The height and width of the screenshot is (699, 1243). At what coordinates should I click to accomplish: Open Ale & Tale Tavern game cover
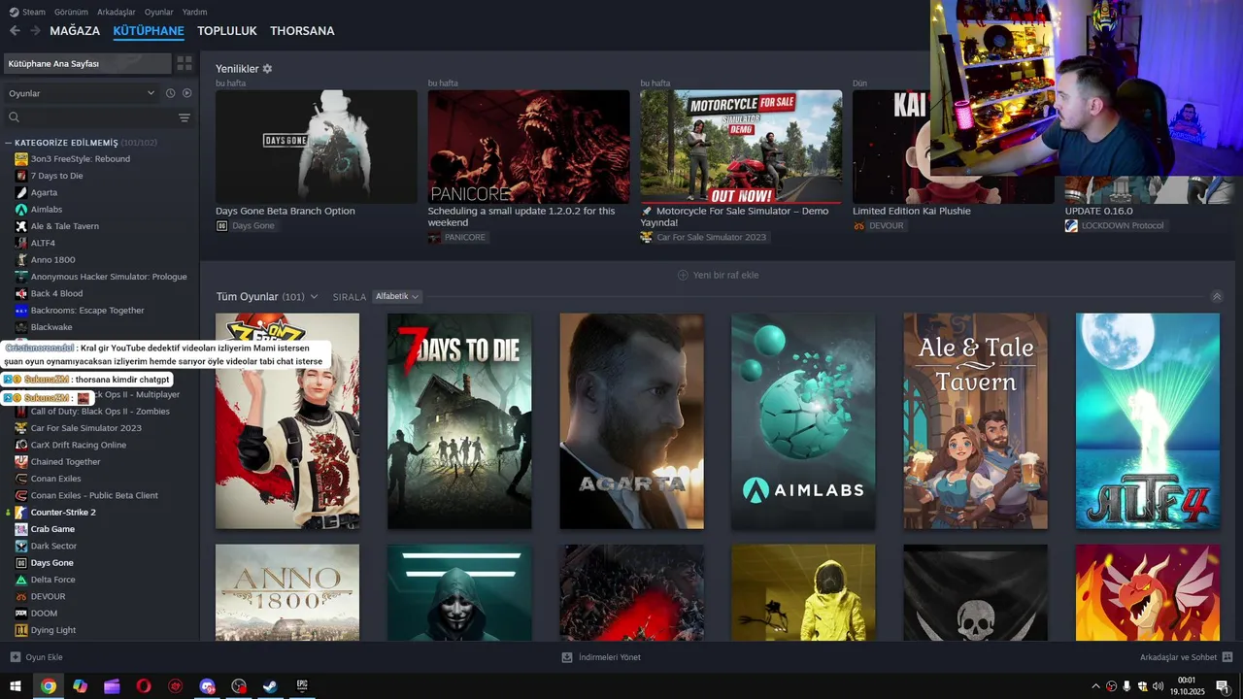pyautogui.click(x=975, y=420)
